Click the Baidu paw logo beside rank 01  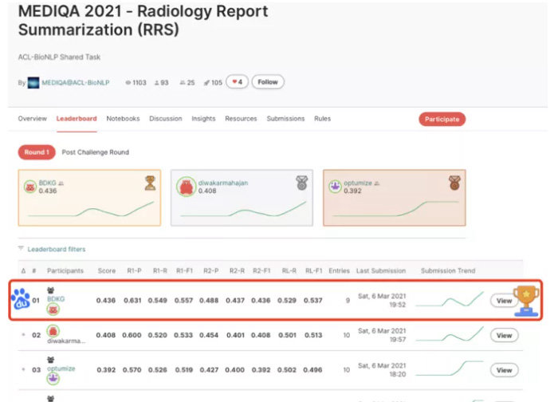(x=21, y=300)
